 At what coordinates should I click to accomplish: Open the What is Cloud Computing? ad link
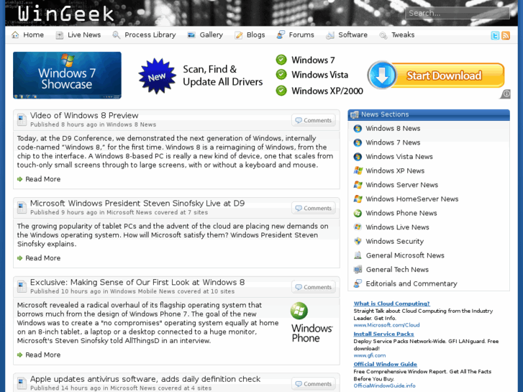(391, 304)
